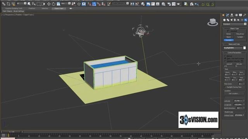
Task: Open the selection filter dropdown
Action: pyautogui.click(x=22, y=3)
